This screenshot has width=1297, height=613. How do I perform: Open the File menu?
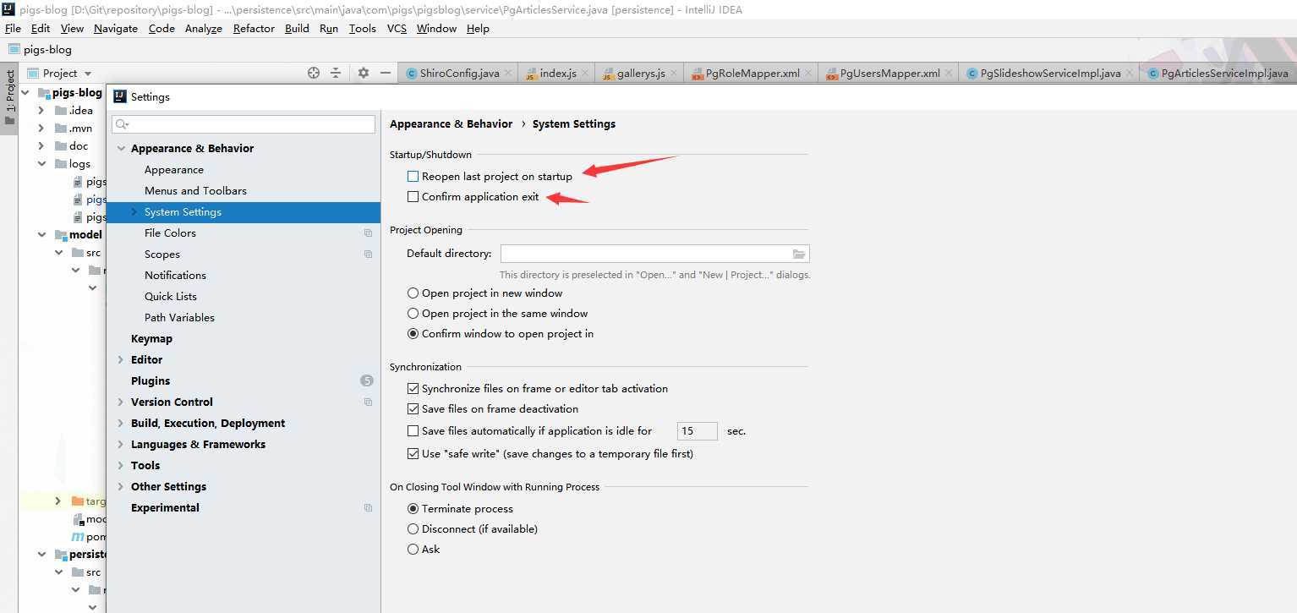[13, 28]
